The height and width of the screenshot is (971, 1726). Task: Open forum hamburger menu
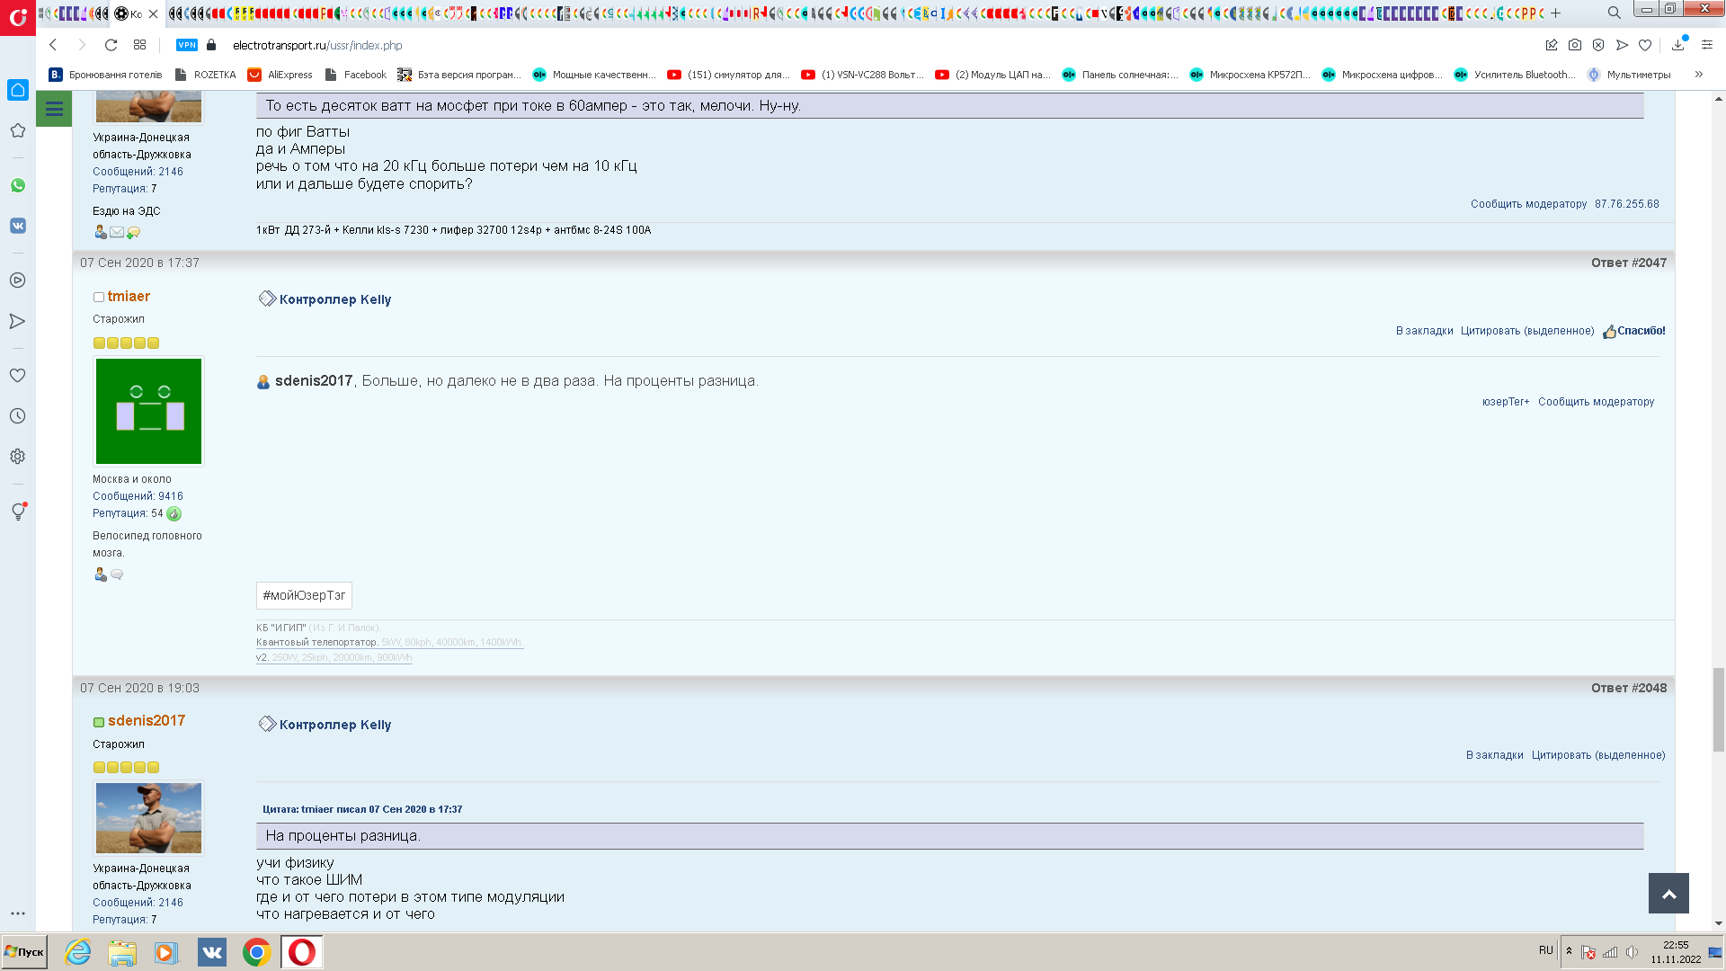point(54,109)
